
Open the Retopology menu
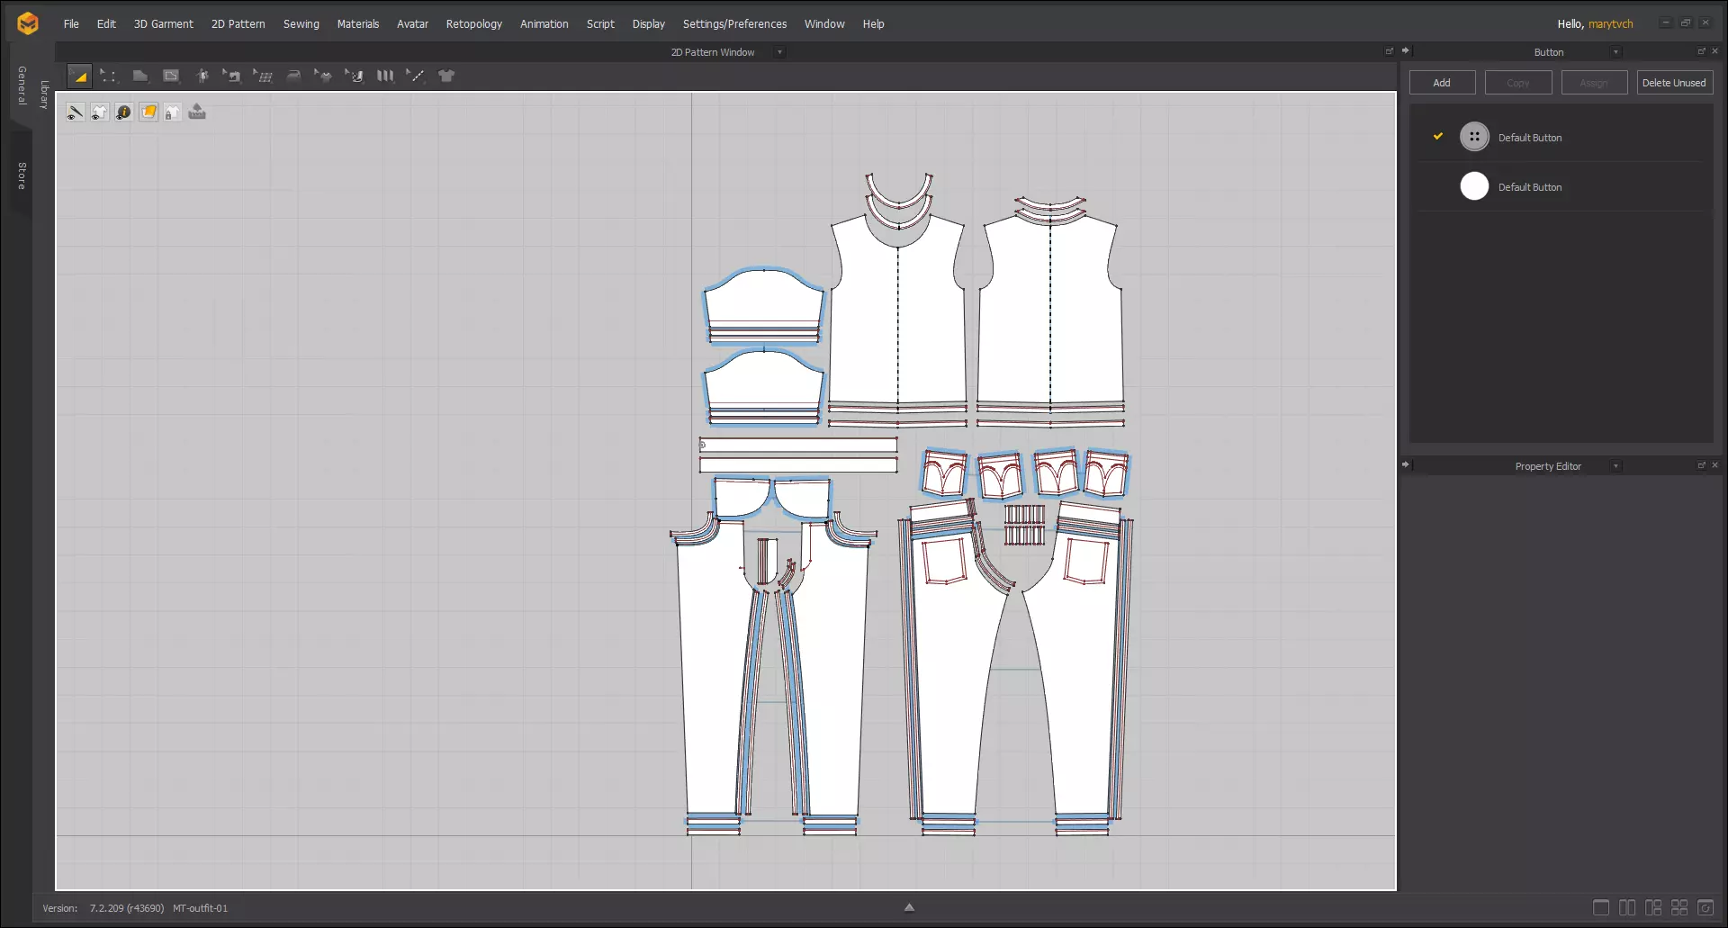click(x=473, y=24)
